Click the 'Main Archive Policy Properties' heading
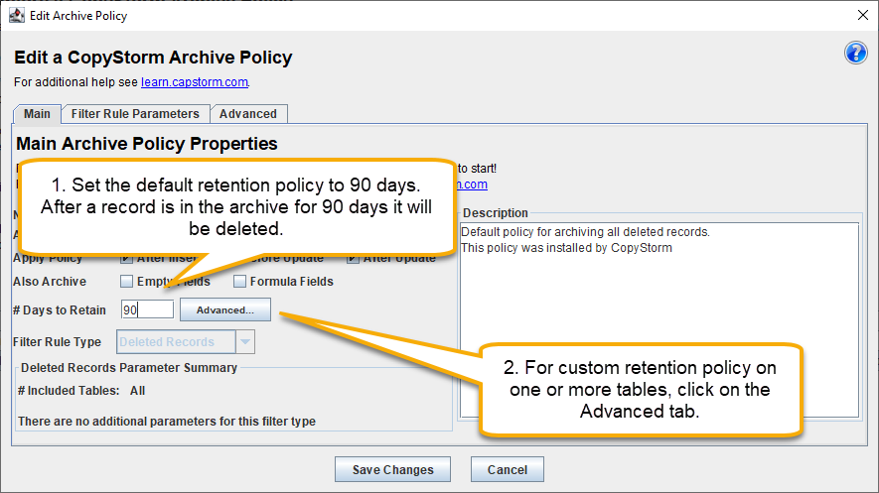 click(x=147, y=144)
